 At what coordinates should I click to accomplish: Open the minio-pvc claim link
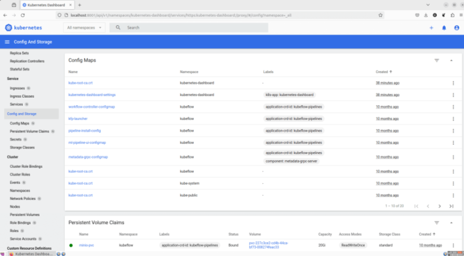point(86,245)
